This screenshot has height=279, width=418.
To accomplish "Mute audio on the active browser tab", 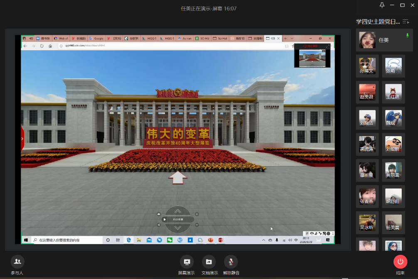I will (x=273, y=38).
